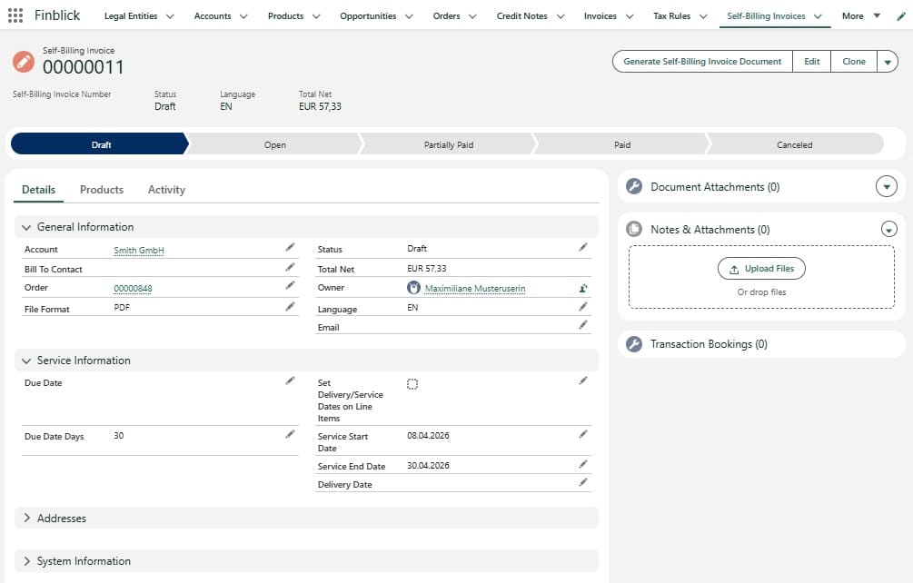Click the Upload Files button
The height and width of the screenshot is (583, 913).
tap(761, 268)
